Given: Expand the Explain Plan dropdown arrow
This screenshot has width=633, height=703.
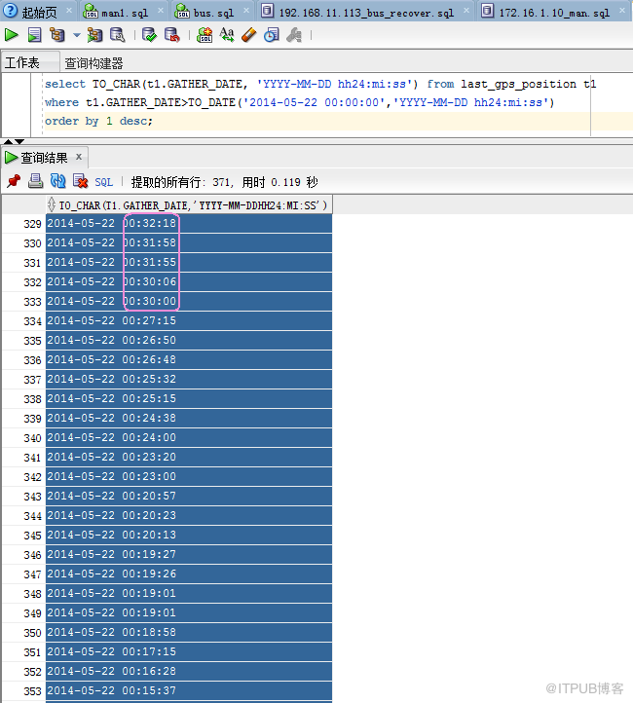Looking at the screenshot, I should [77, 34].
